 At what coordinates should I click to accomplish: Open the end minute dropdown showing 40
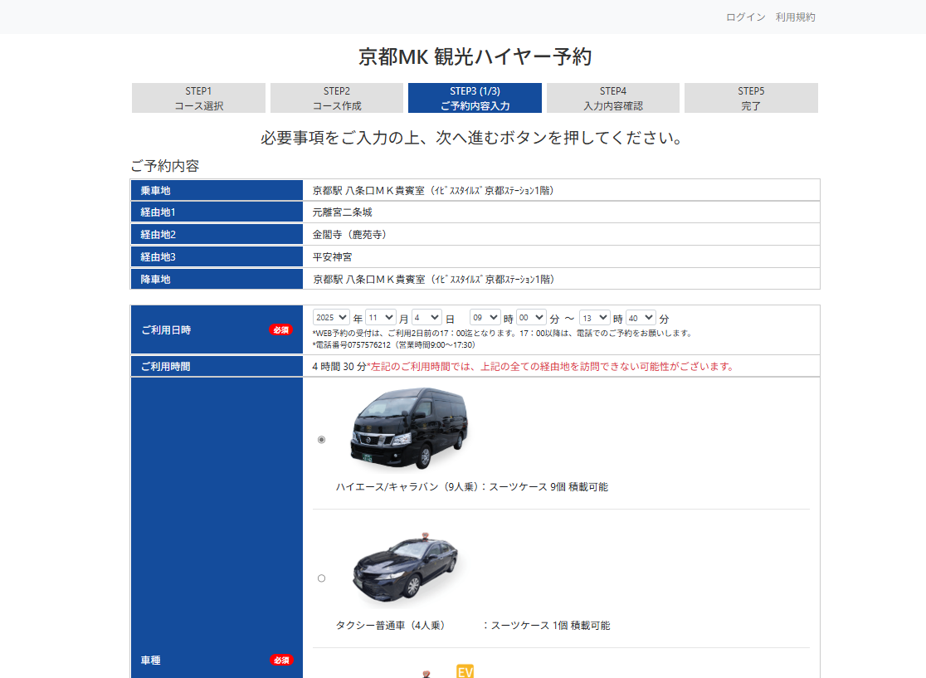(641, 318)
